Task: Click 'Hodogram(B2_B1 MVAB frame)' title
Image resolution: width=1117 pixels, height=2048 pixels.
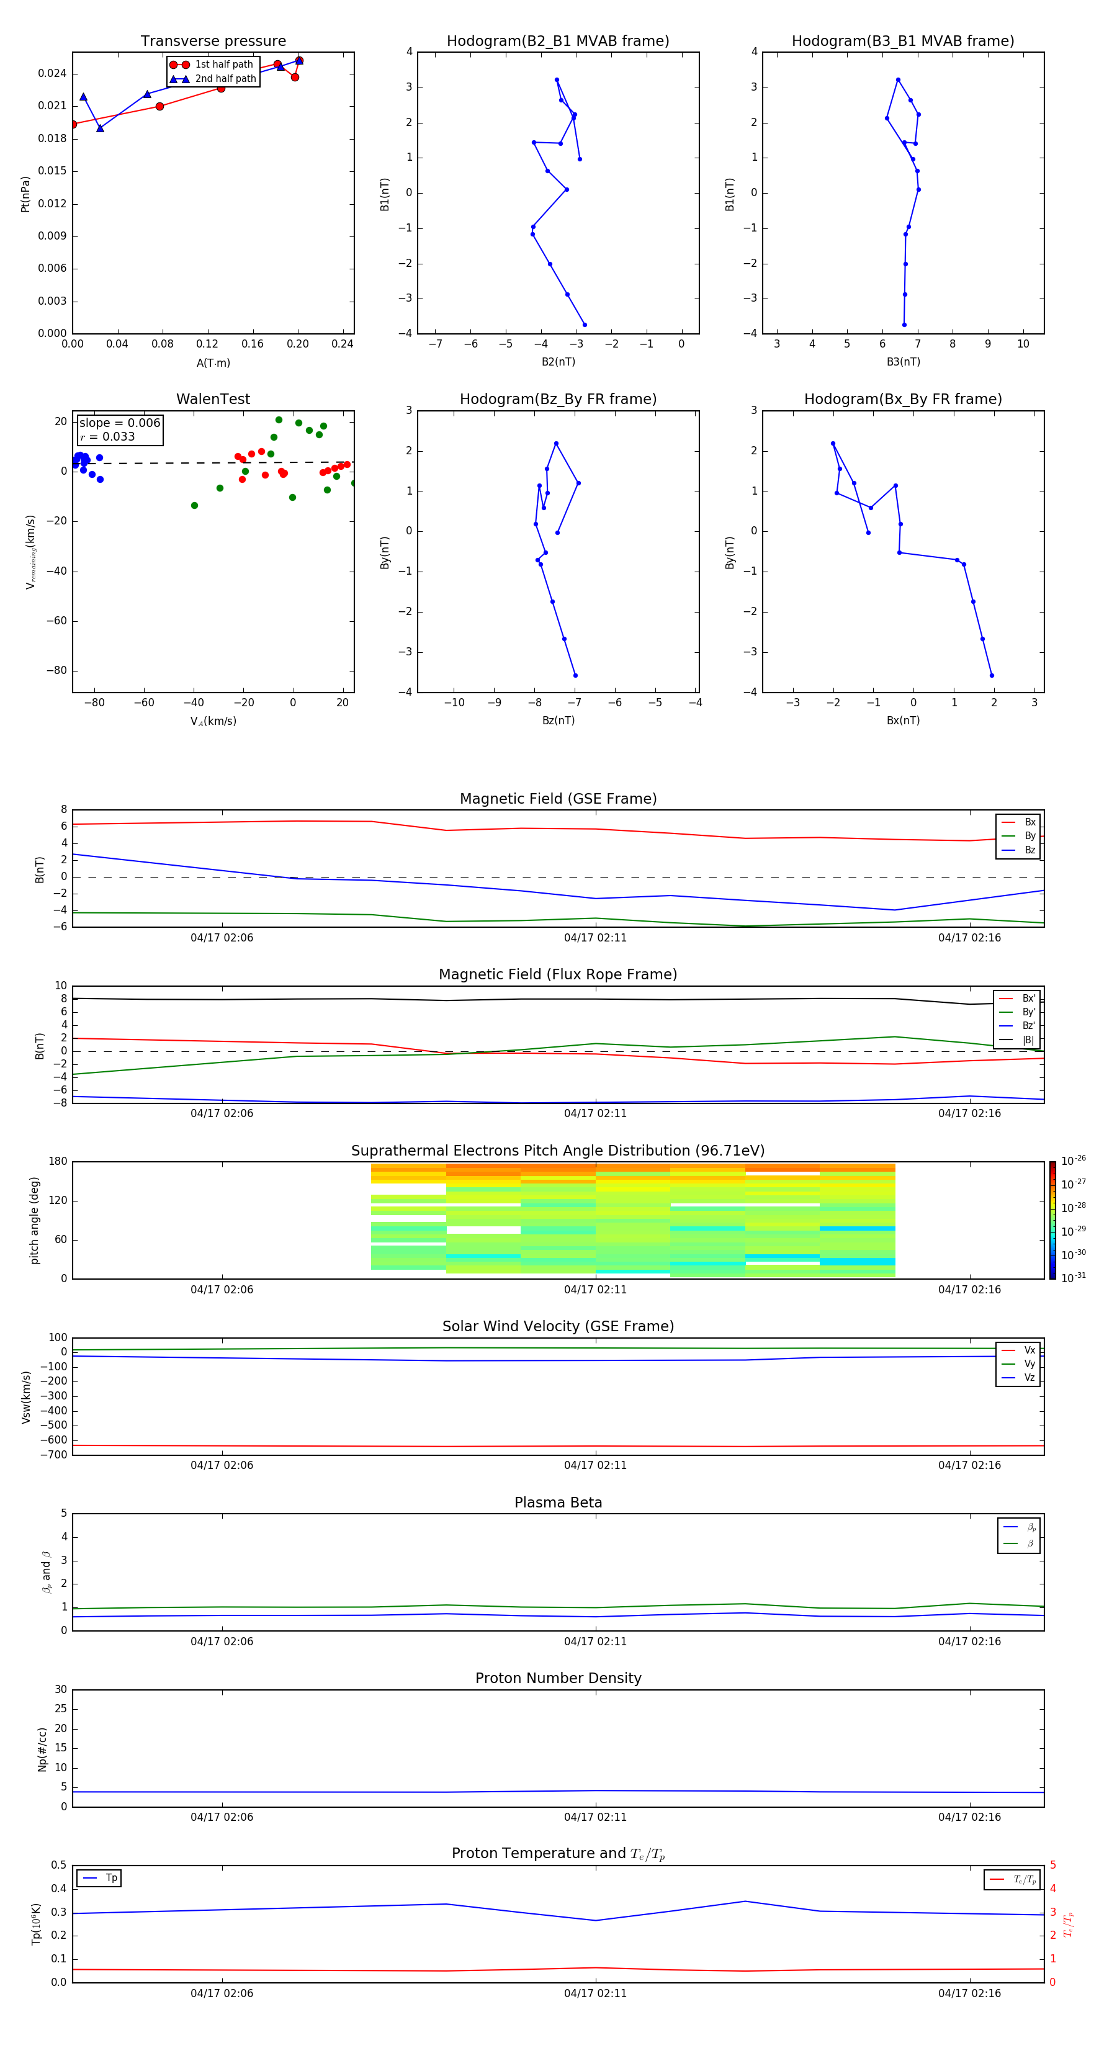Action: pos(558,40)
